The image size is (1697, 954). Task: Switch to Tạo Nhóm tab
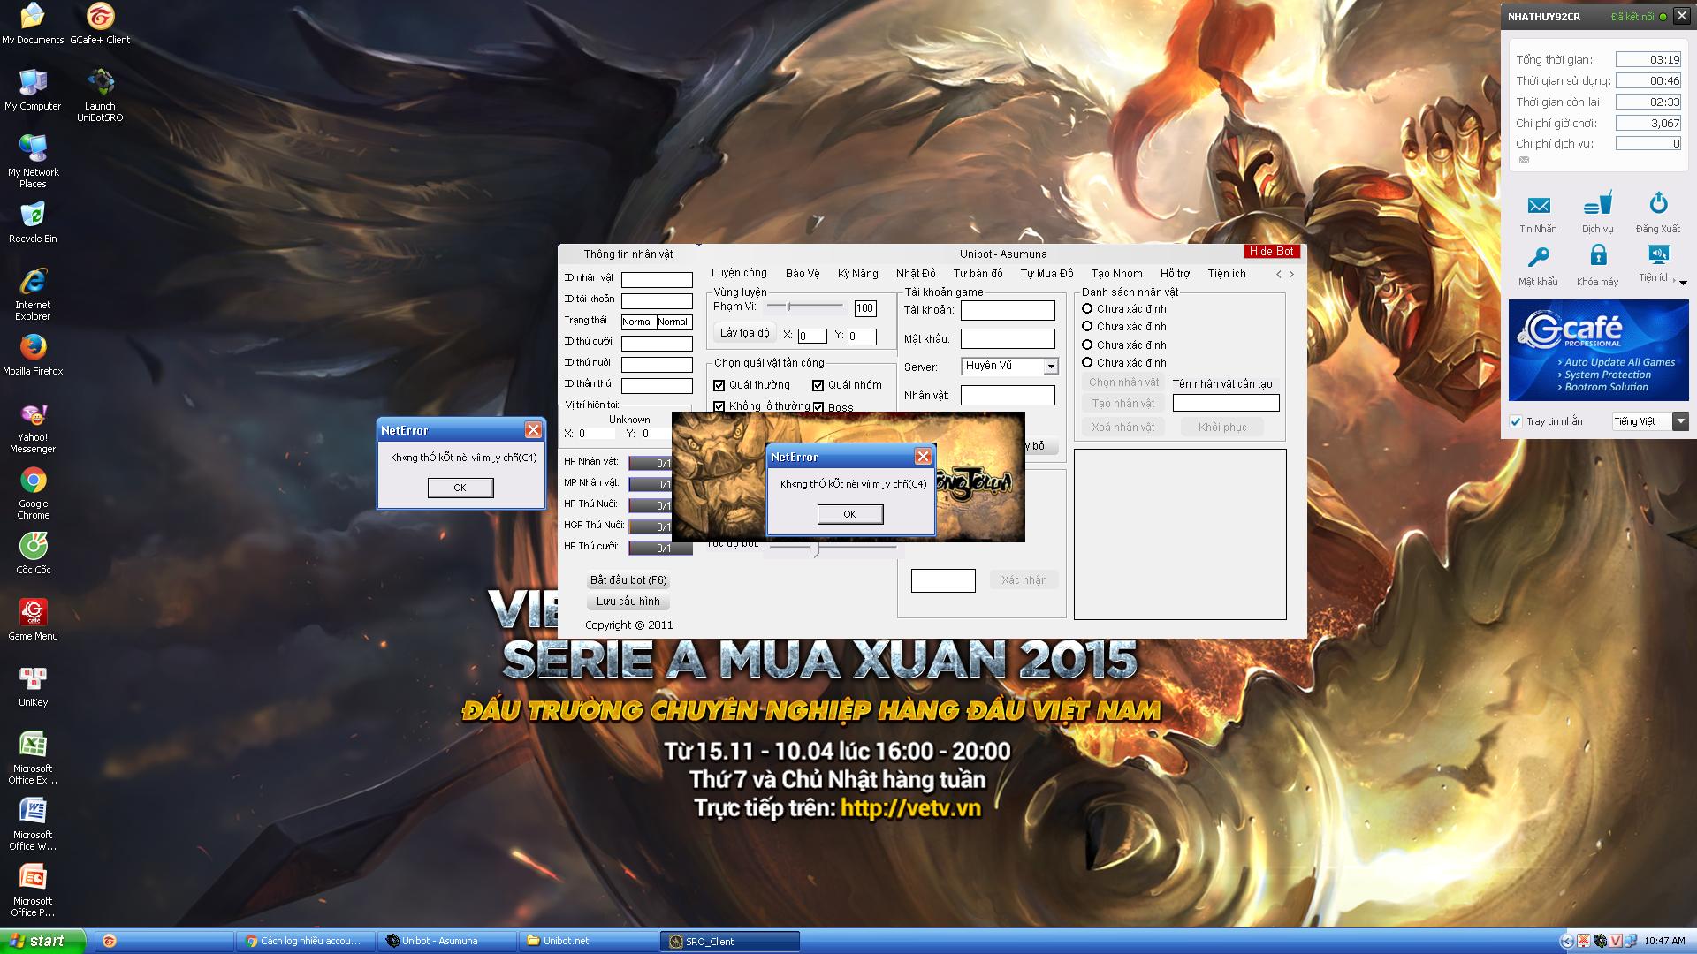[1116, 274]
